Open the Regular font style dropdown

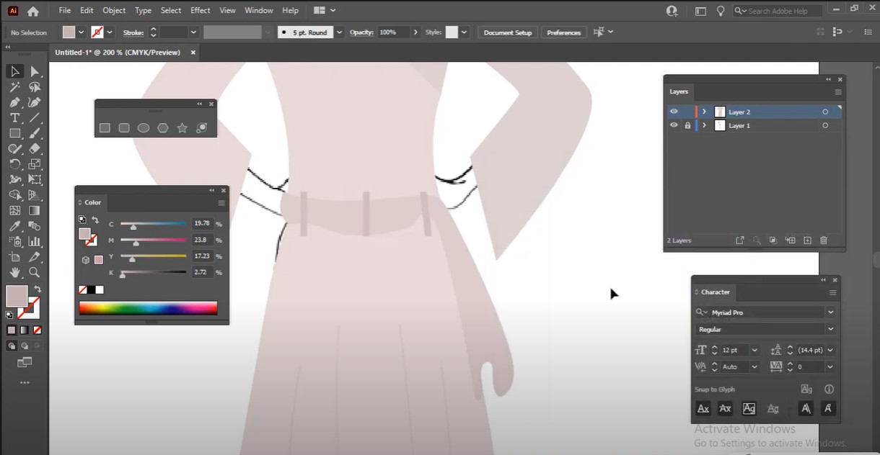830,329
